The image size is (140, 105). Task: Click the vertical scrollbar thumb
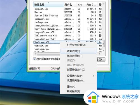click(103, 44)
